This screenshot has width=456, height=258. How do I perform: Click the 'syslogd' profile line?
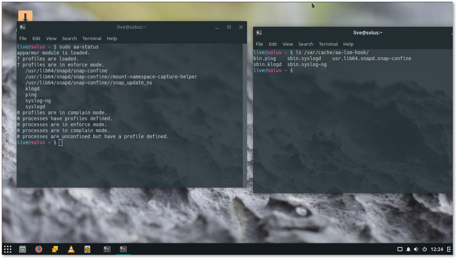coord(35,107)
